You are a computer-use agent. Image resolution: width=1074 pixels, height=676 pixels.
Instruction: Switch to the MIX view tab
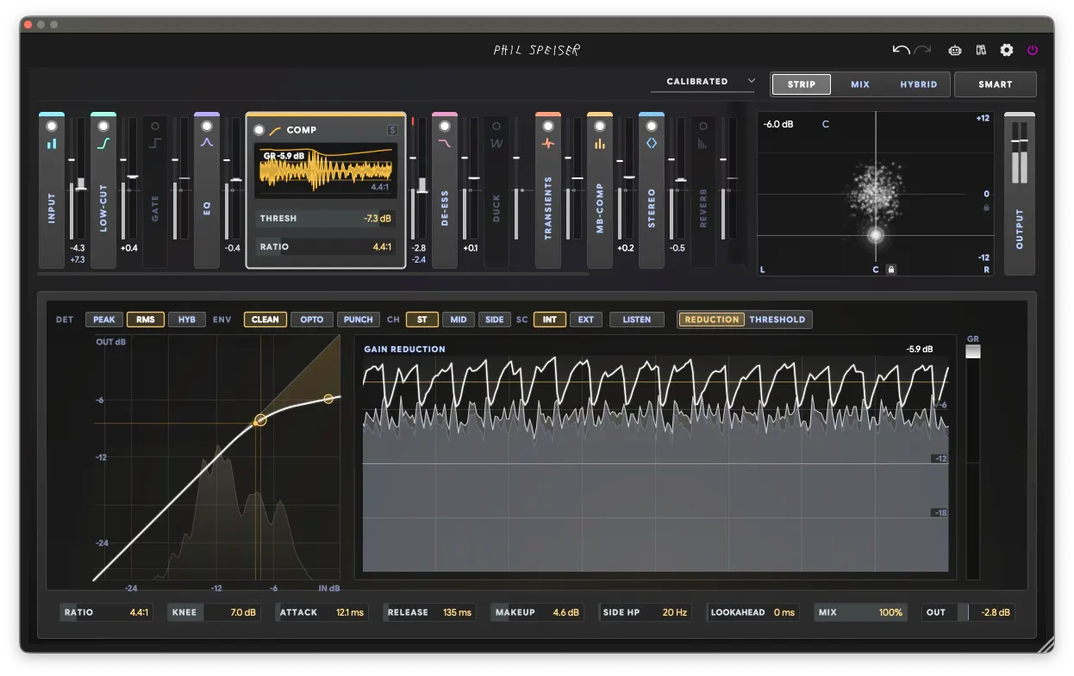tap(860, 84)
